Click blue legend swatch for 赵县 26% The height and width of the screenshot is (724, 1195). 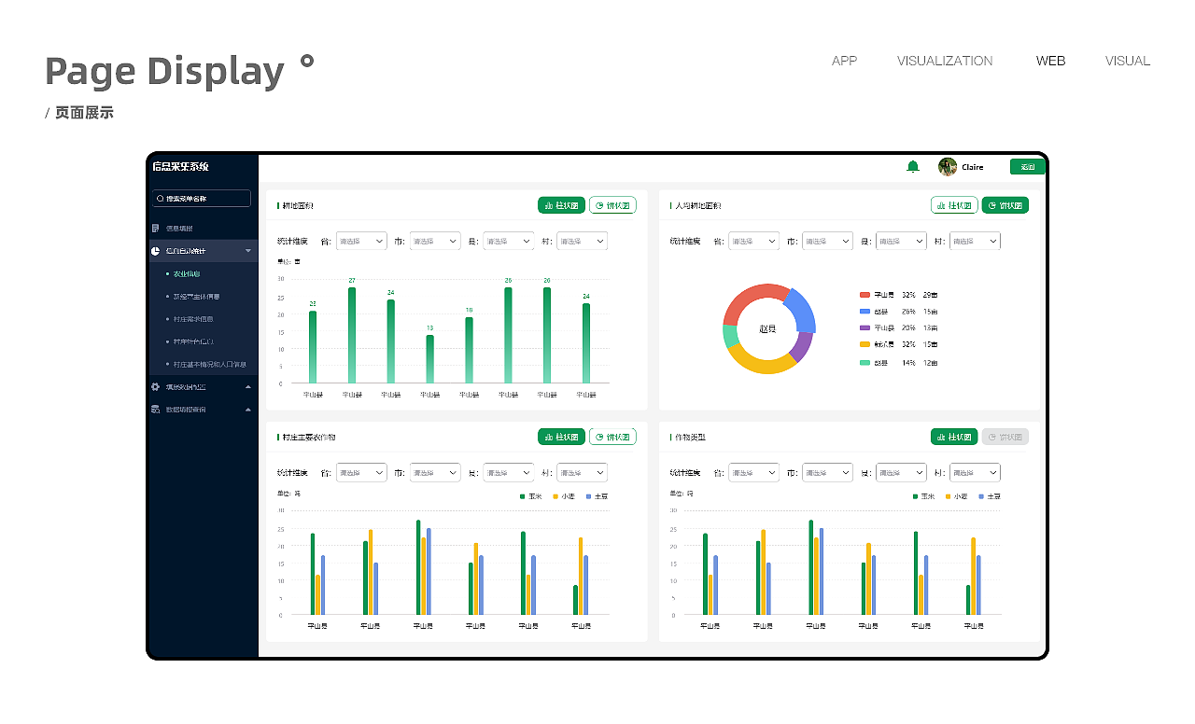point(865,312)
